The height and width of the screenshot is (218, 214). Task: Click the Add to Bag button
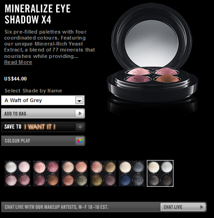click(43, 114)
